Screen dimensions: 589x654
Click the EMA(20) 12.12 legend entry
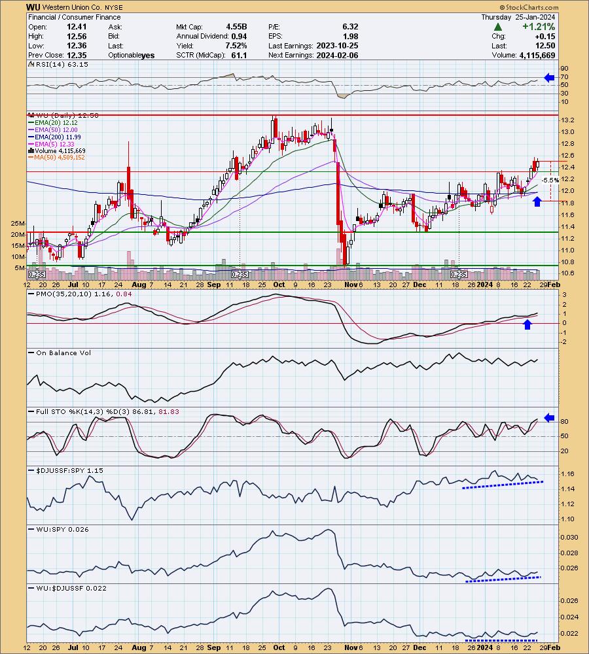coord(52,123)
